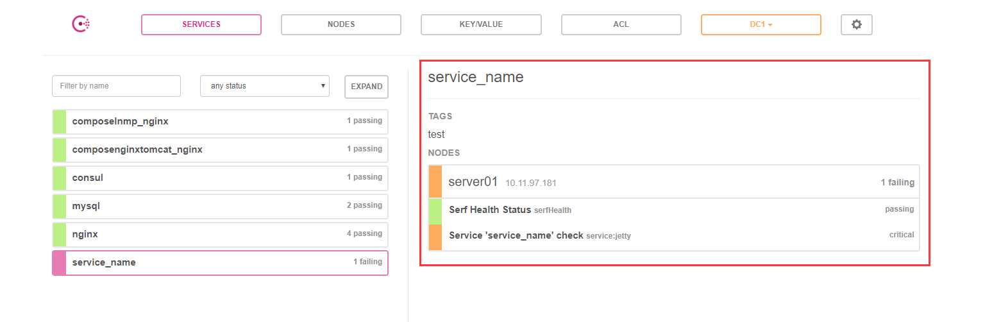This screenshot has height=322, width=1001.
Task: Open the any status filter dropdown
Action: [264, 86]
